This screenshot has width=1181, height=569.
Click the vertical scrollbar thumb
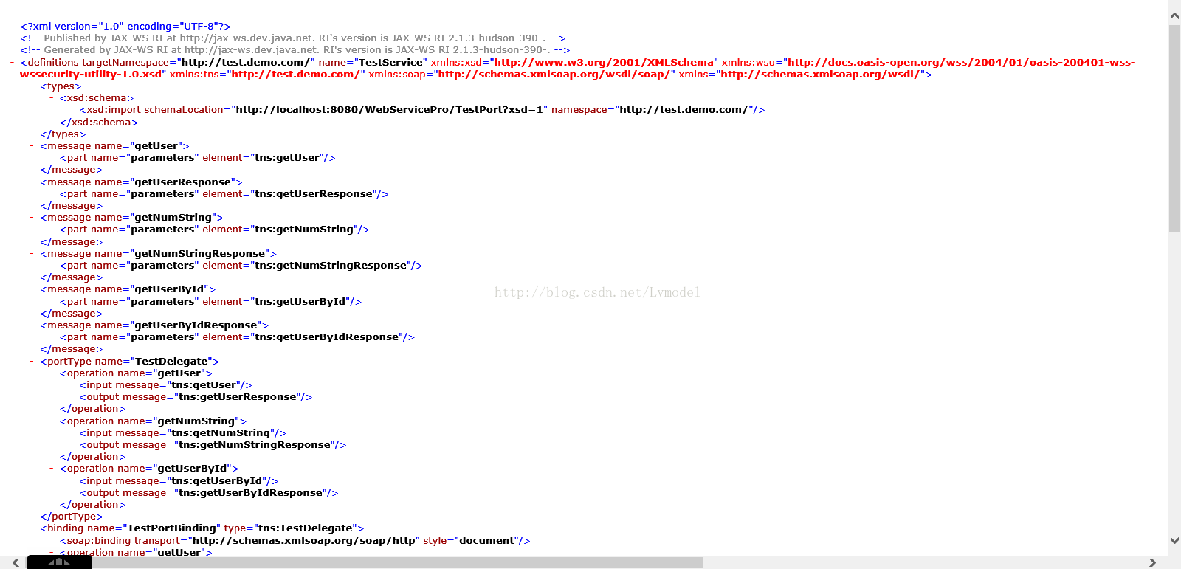click(x=1174, y=129)
